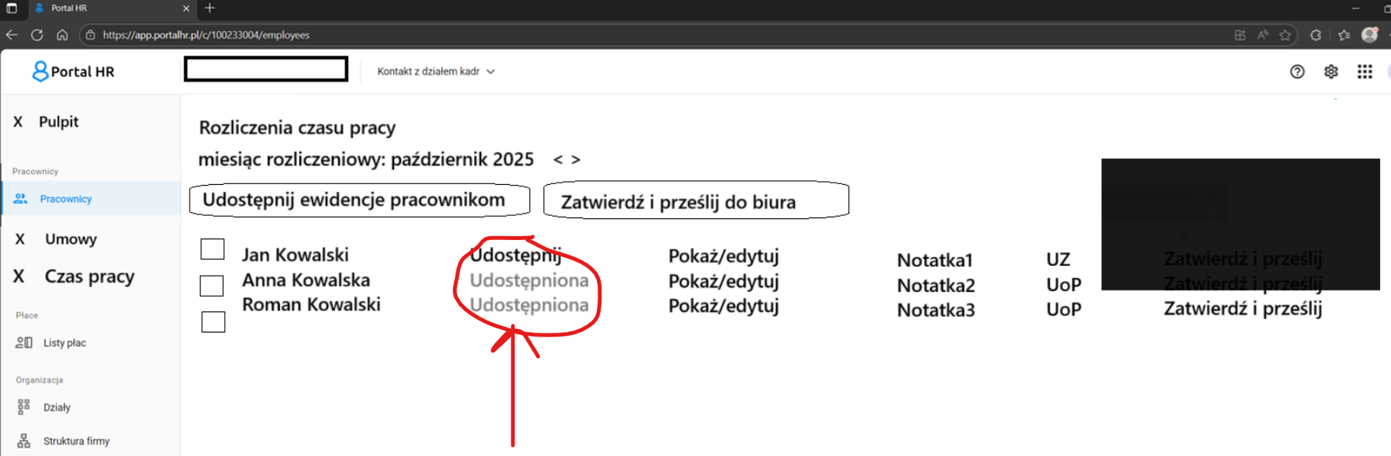Tick the checkbox for Roman Kowalski
Screen dimensions: 1391x456
(213, 322)
